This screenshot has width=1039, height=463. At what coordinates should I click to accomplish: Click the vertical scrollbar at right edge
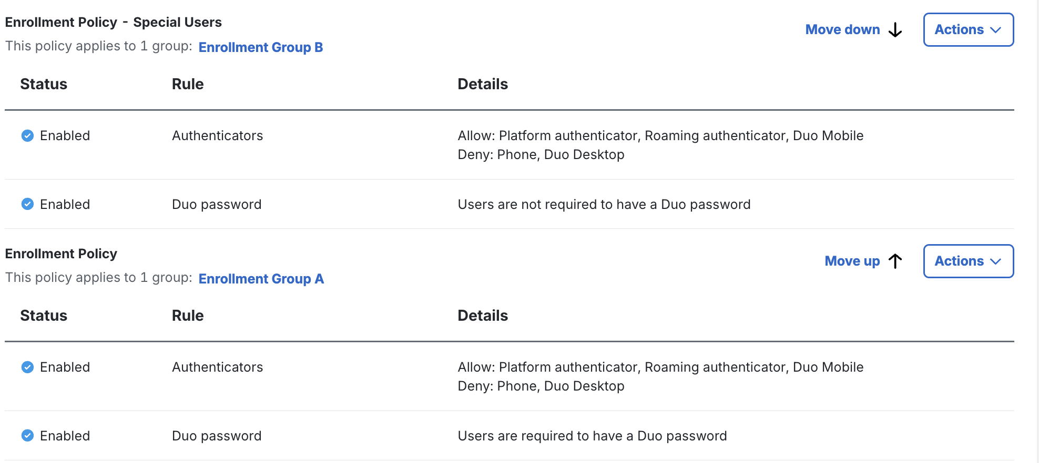(1034, 231)
